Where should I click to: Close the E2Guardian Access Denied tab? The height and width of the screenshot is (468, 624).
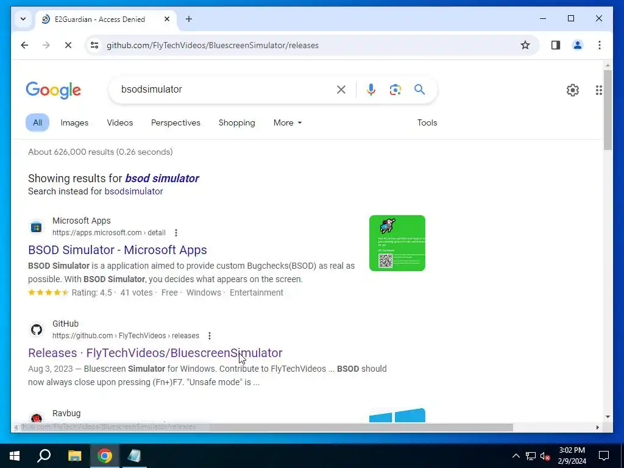point(167,19)
